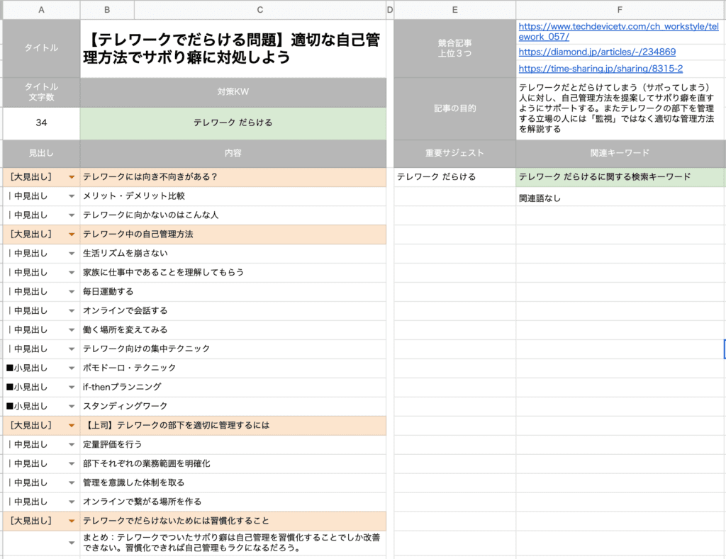Open the empty dropdown in the まとめ row
Viewport: 726px width, 559px height.
[x=71, y=543]
